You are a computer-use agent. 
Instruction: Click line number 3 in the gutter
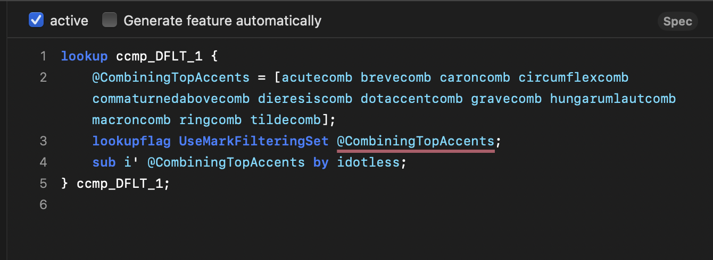43,141
